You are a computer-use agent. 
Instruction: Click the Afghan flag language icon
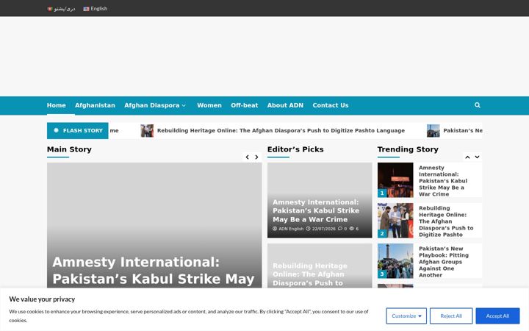pos(50,9)
